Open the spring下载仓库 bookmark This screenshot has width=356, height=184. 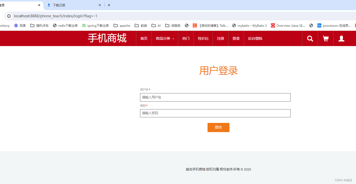(95, 25)
